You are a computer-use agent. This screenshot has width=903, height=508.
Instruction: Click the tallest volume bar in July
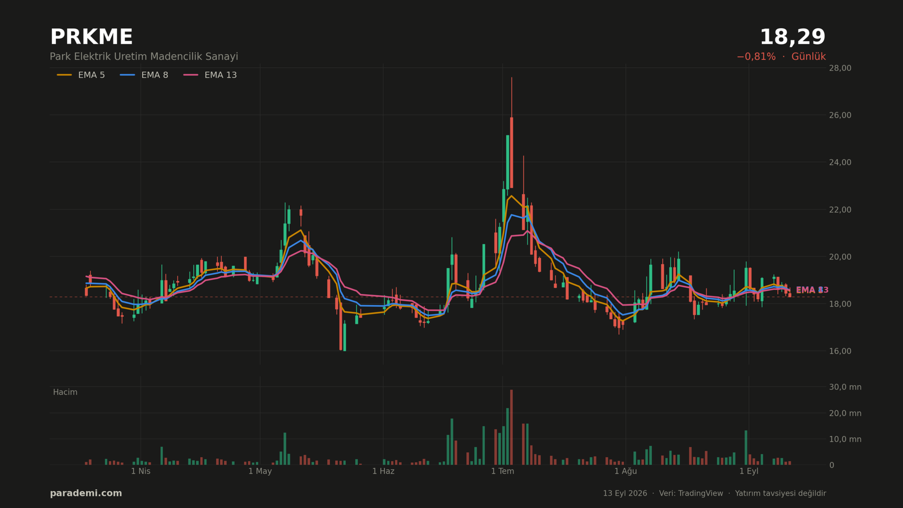tap(511, 427)
